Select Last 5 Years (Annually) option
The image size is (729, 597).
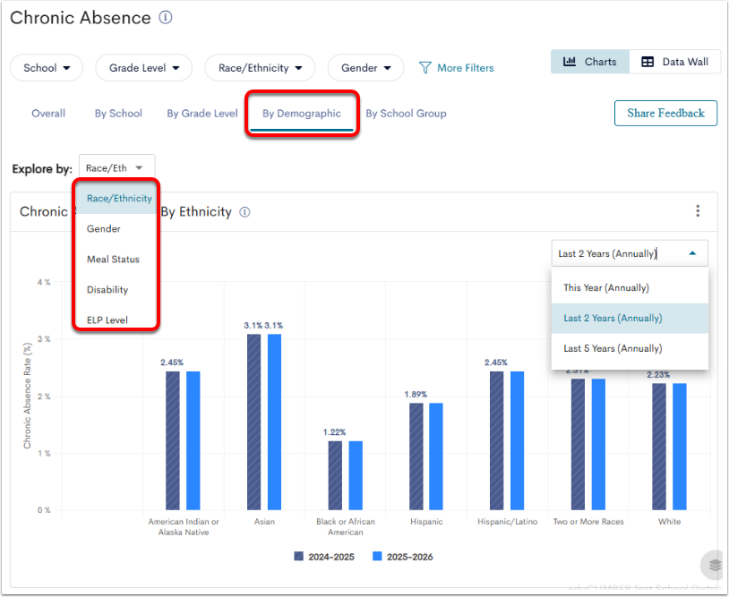tap(630, 348)
